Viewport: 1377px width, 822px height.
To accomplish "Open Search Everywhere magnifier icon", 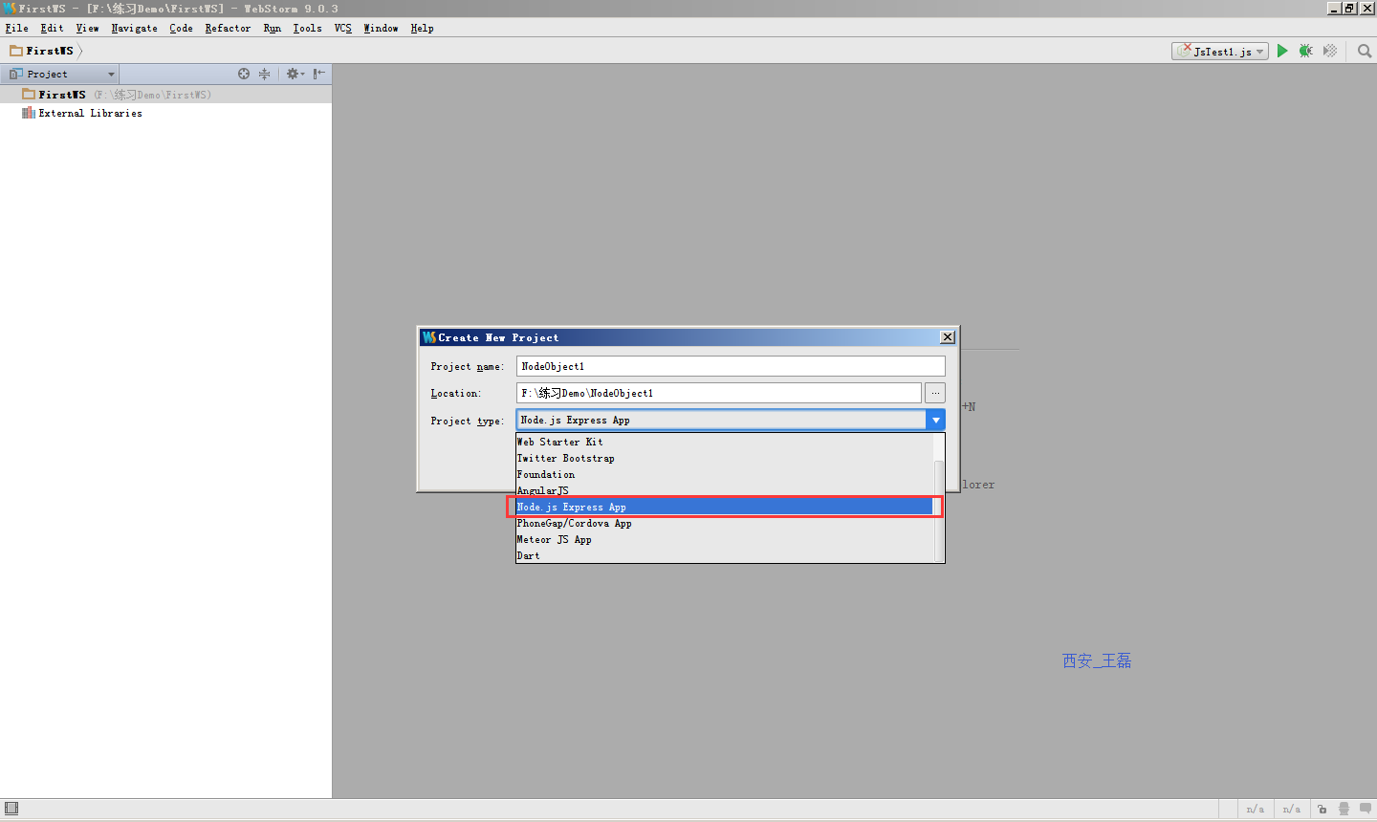I will pos(1365,51).
